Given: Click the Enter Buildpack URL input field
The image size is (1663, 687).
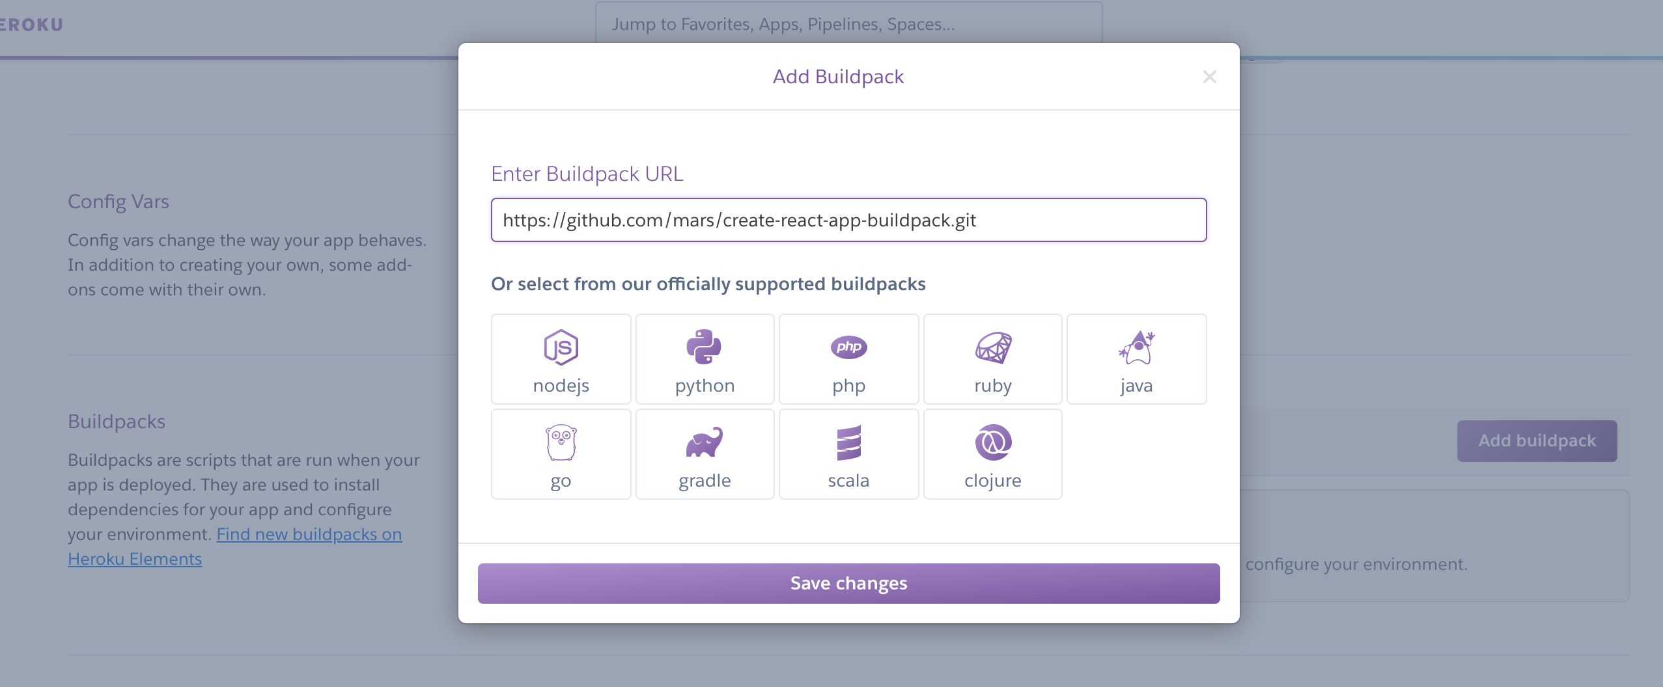Looking at the screenshot, I should coord(848,220).
